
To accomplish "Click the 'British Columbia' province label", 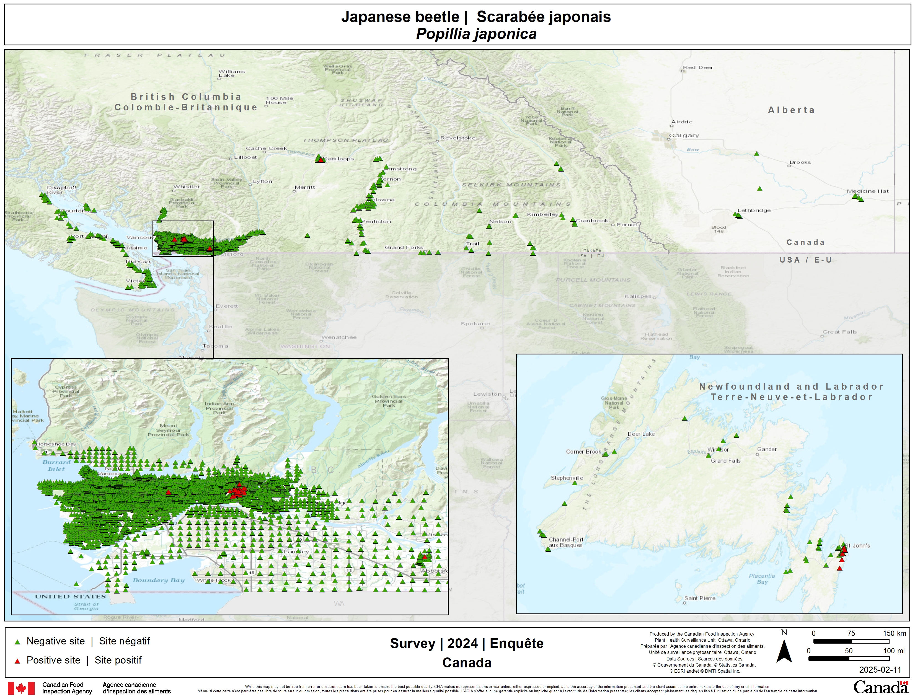I will pos(186,97).
